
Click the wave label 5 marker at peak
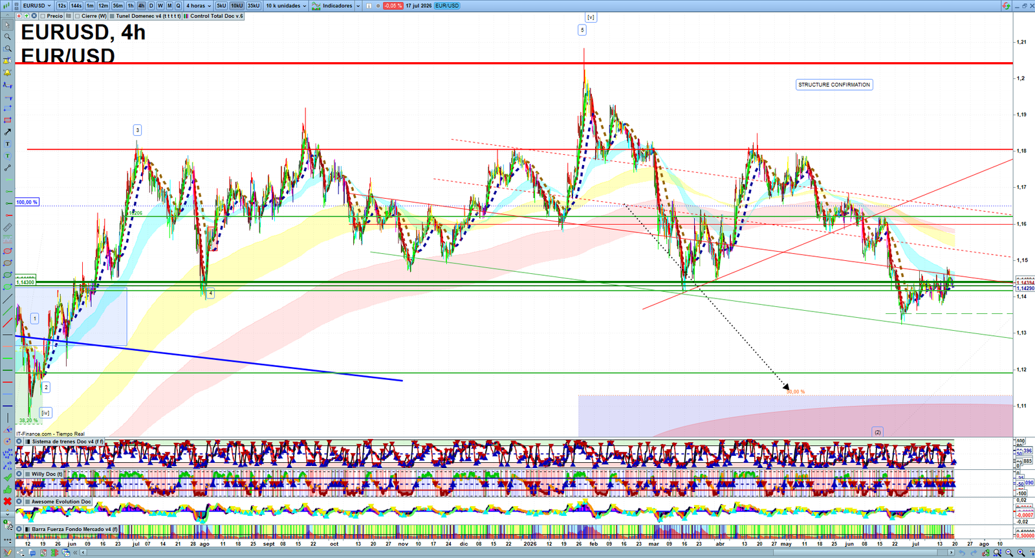pyautogui.click(x=582, y=30)
